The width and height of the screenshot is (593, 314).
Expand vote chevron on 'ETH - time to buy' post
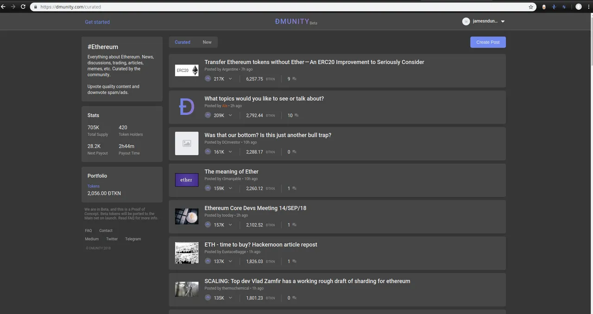point(230,261)
